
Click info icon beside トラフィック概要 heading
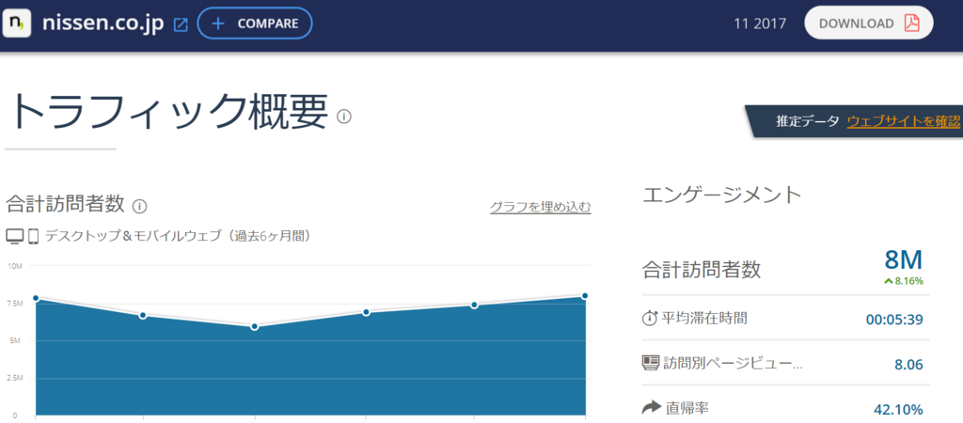pyautogui.click(x=344, y=116)
